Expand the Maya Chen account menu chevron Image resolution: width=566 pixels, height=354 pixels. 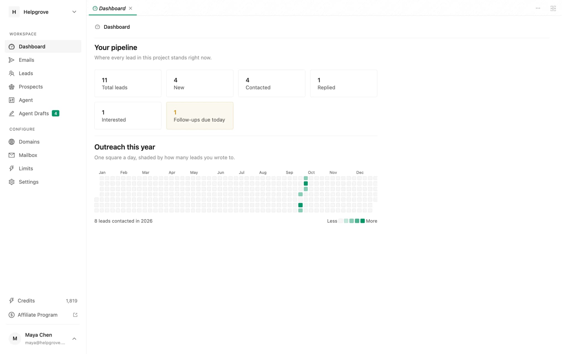pos(74,339)
